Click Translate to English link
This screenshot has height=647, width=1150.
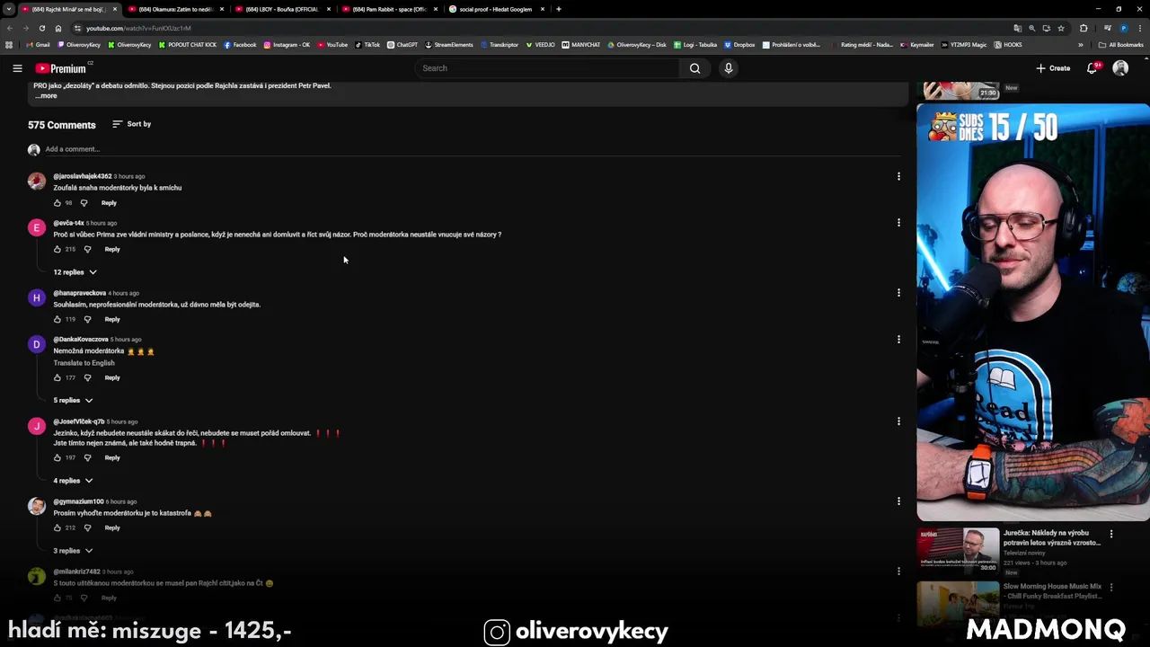click(x=84, y=363)
